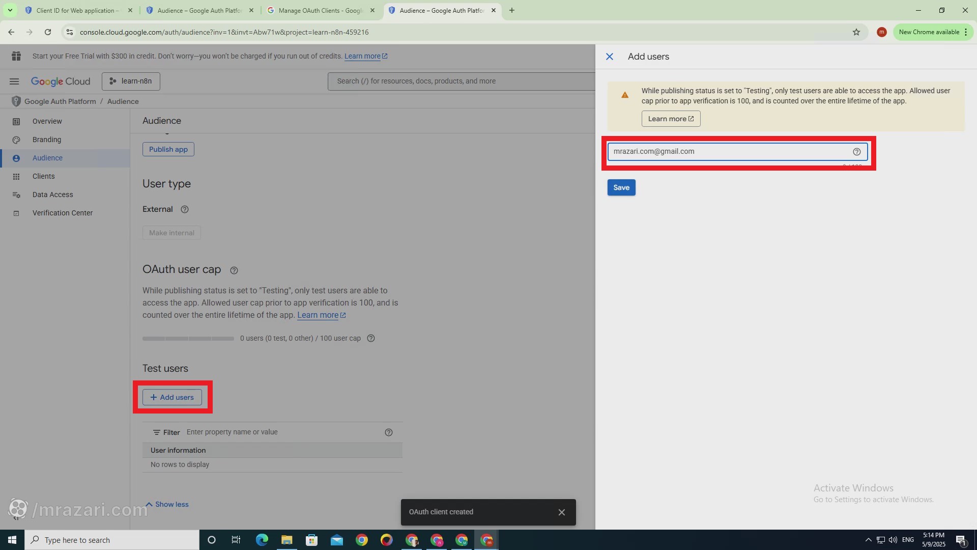Screen dimensions: 977x550
Task: Click the help icon inside the email field
Action: [857, 151]
